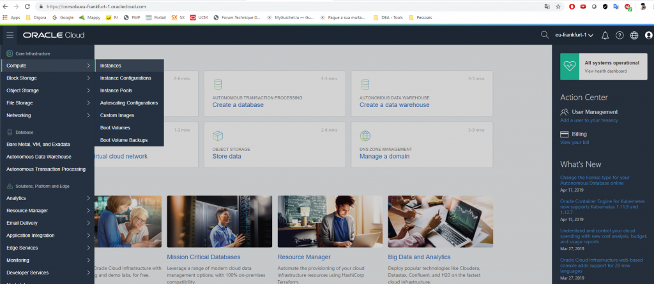Open the Google bookmark

point(63,17)
